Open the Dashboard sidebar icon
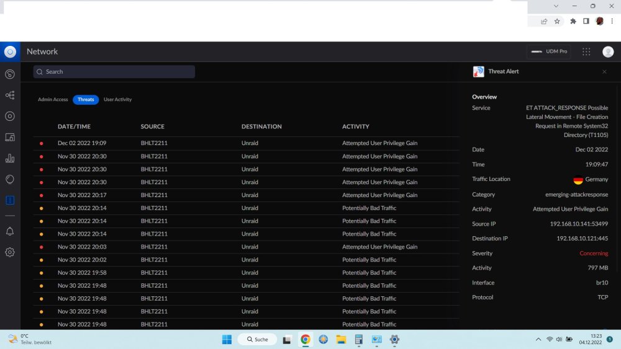Viewport: 621px width, 349px height. (10, 74)
